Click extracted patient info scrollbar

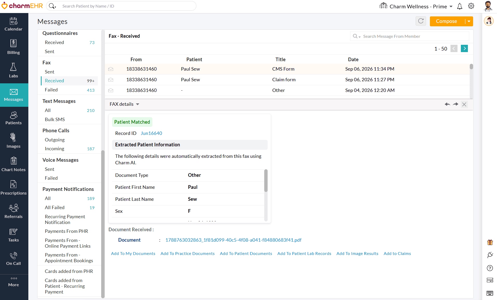pyautogui.click(x=266, y=180)
